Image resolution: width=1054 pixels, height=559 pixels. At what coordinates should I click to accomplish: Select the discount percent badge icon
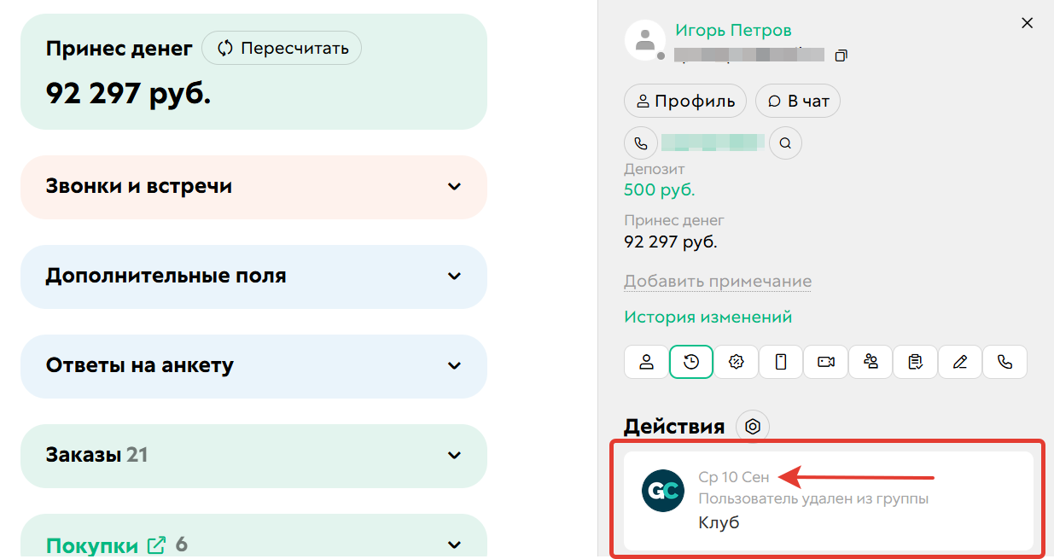(737, 362)
